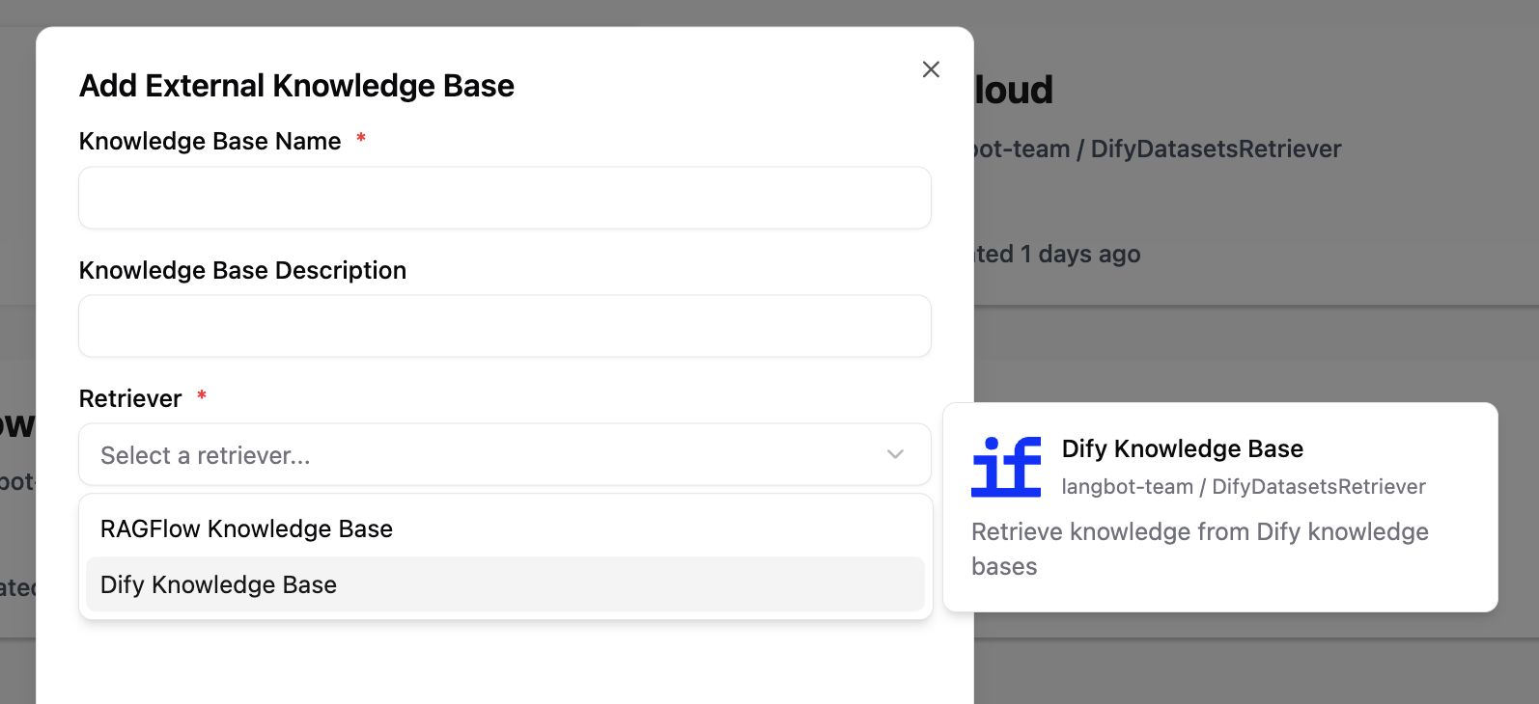Focus the Knowledge Base Name input field
This screenshot has width=1539, height=704.
point(504,198)
